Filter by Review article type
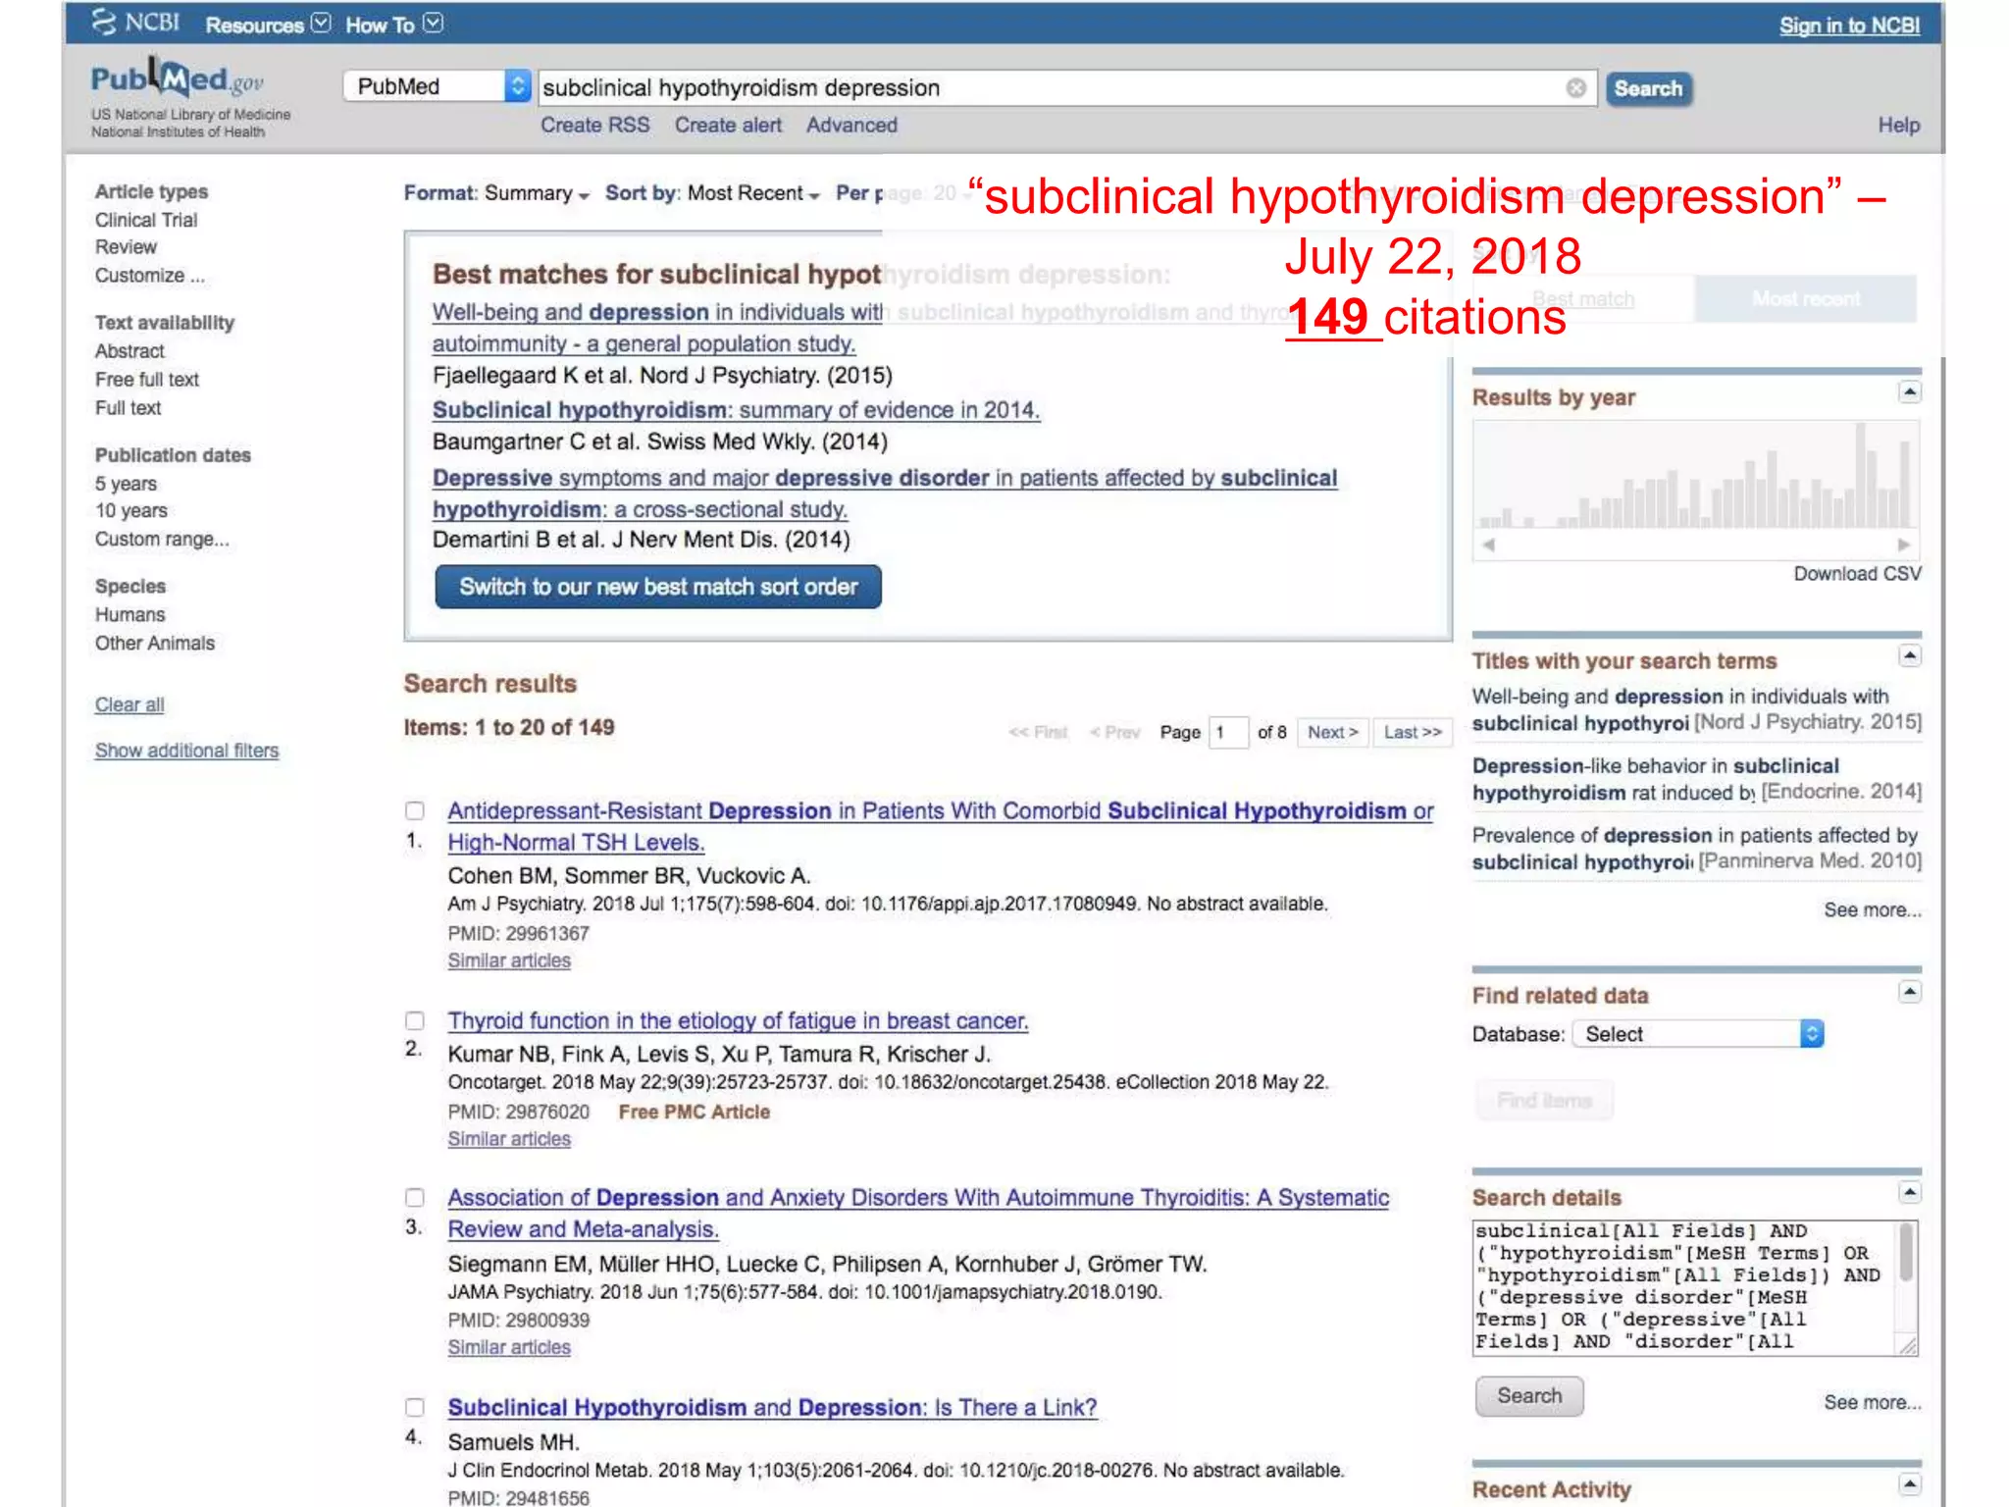Screen dimensions: 2009x1507 126,247
